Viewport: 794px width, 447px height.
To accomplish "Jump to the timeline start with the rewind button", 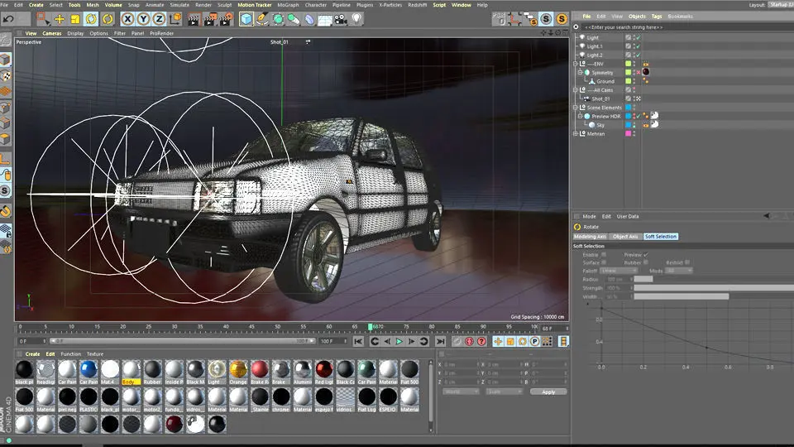I will tap(358, 341).
